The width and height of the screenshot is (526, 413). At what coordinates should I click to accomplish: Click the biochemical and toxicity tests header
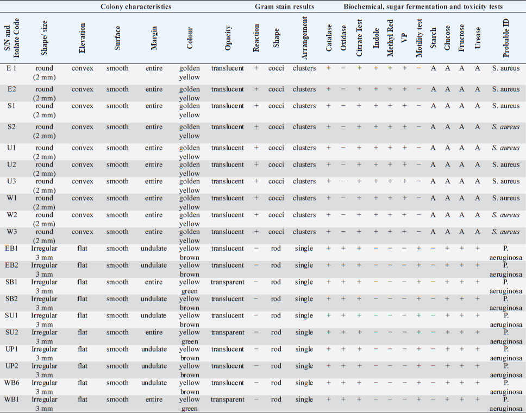point(423,7)
